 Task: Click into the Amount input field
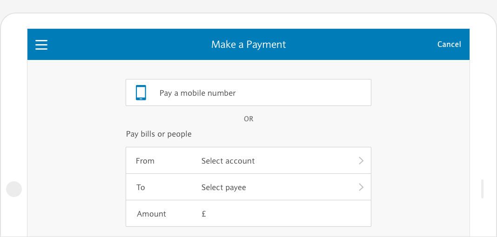pos(248,213)
